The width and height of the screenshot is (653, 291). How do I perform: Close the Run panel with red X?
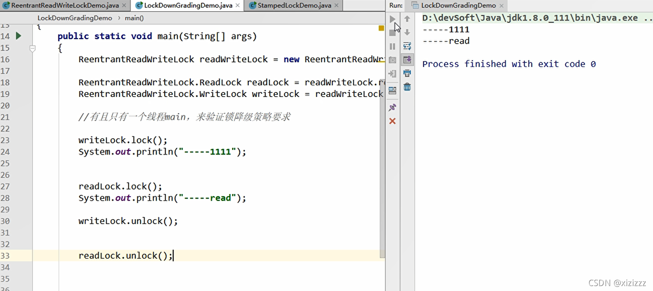click(392, 121)
